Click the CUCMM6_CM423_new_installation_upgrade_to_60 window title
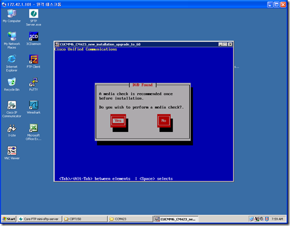290x226 pixels. pos(100,45)
